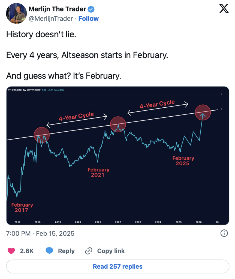Click the copy link chain icon

[x=89, y=251]
